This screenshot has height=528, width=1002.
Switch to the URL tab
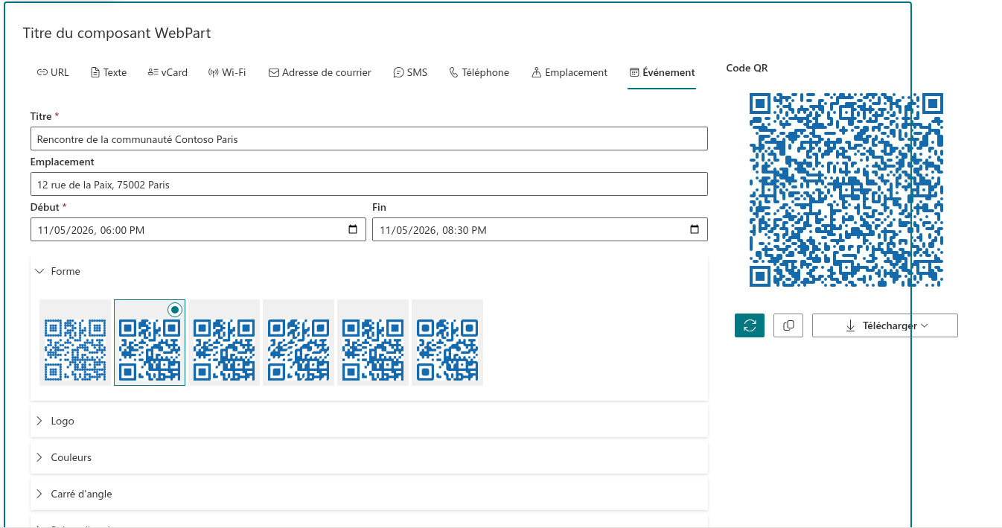click(x=53, y=72)
